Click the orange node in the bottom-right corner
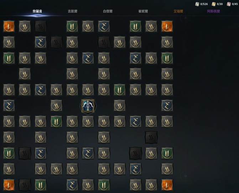This screenshot has height=193, width=239. (167, 185)
